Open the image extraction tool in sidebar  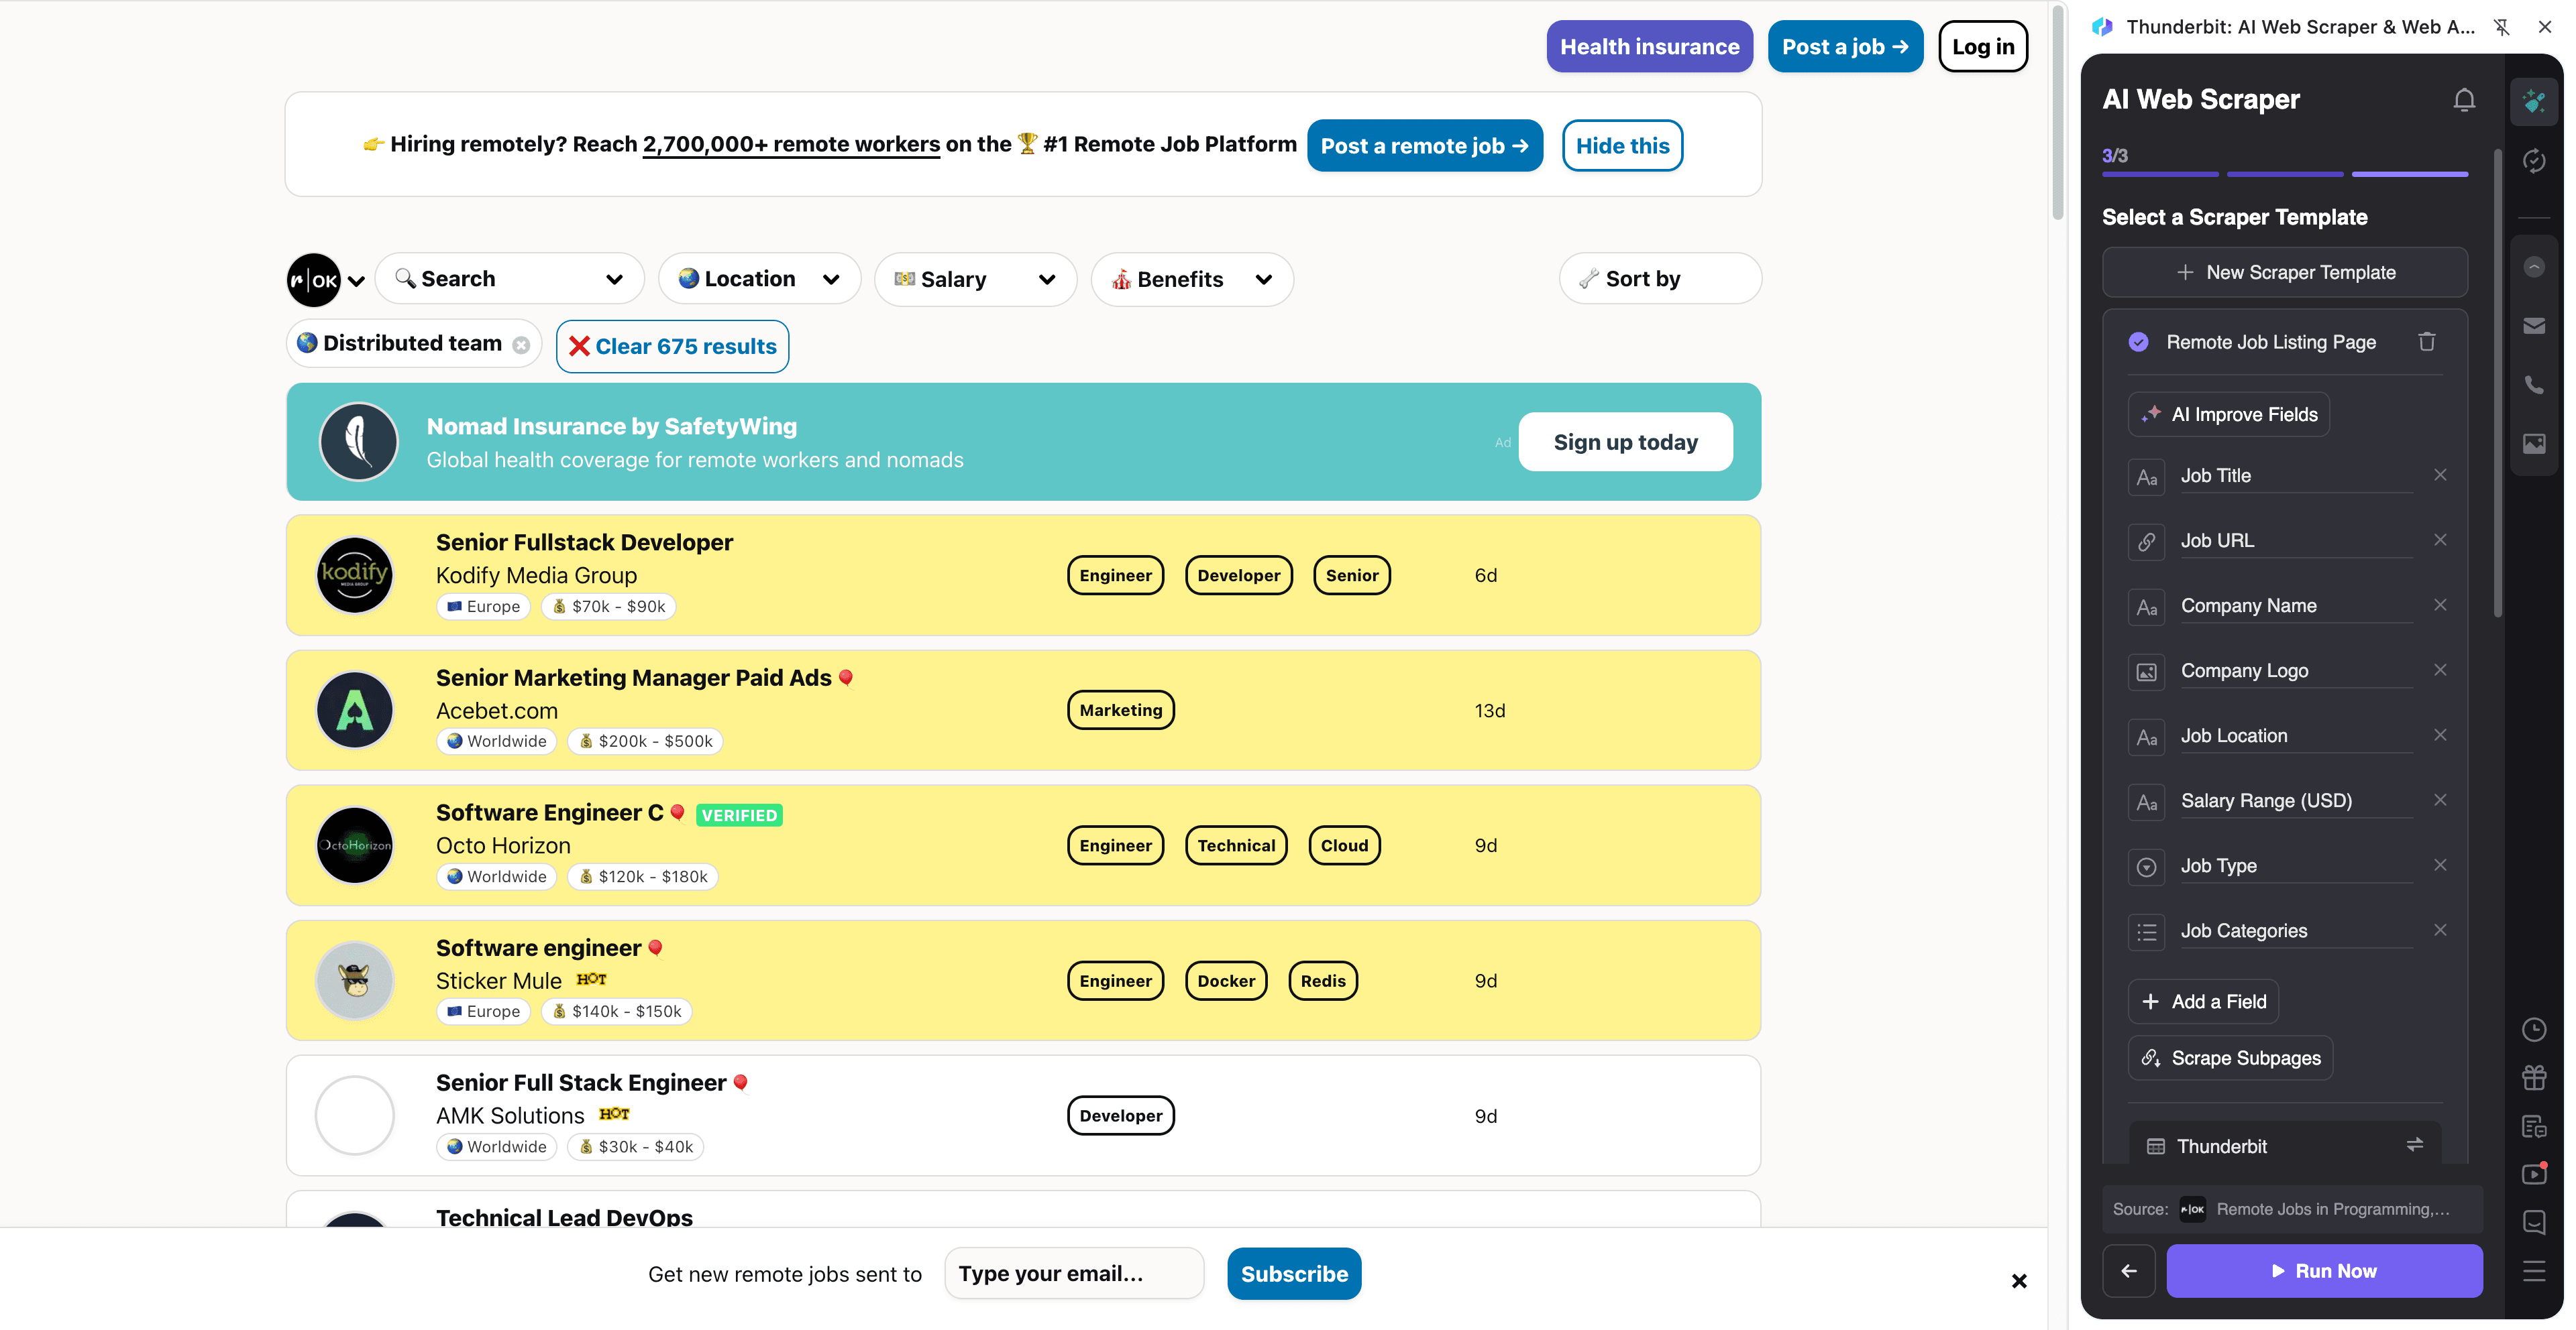2535,444
